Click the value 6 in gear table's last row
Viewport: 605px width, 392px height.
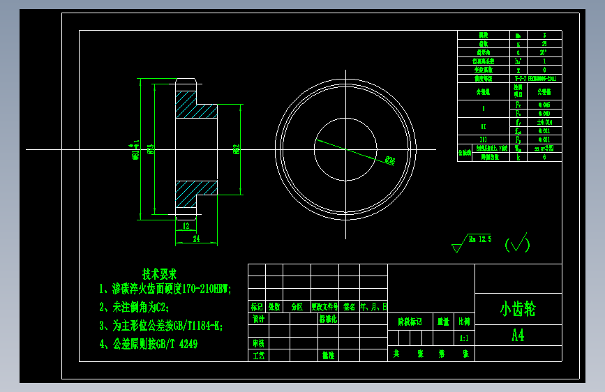[544, 157]
